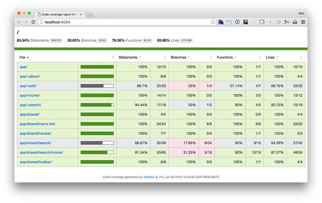Open the app/+search/ link
The image size is (322, 203).
pyautogui.click(x=30, y=105)
